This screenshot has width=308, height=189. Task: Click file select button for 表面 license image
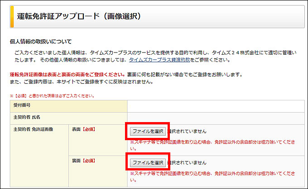pyautogui.click(x=148, y=131)
